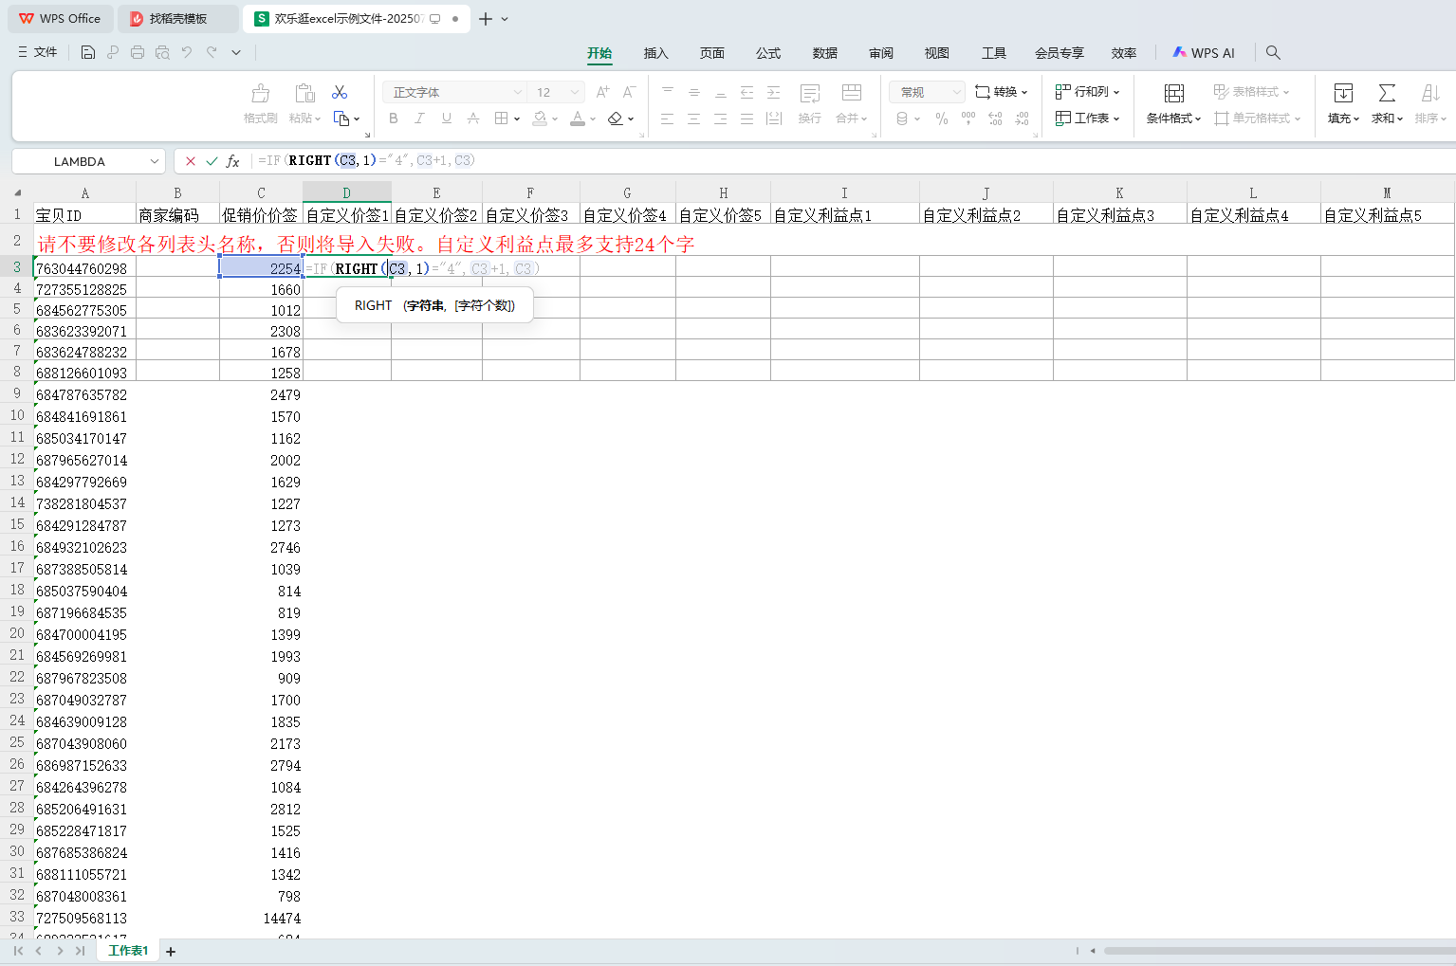Switch to the Insert (插入) tab
1456x966 pixels.
coord(655,53)
